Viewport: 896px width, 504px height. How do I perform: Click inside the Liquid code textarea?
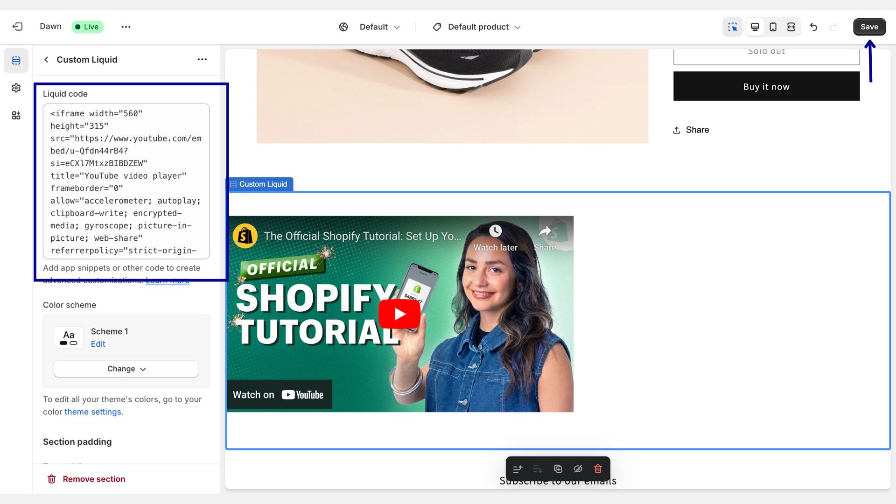point(126,181)
